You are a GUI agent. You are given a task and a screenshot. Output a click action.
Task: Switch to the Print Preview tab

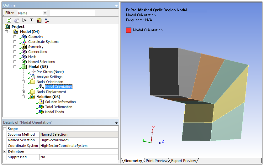coord(156,161)
